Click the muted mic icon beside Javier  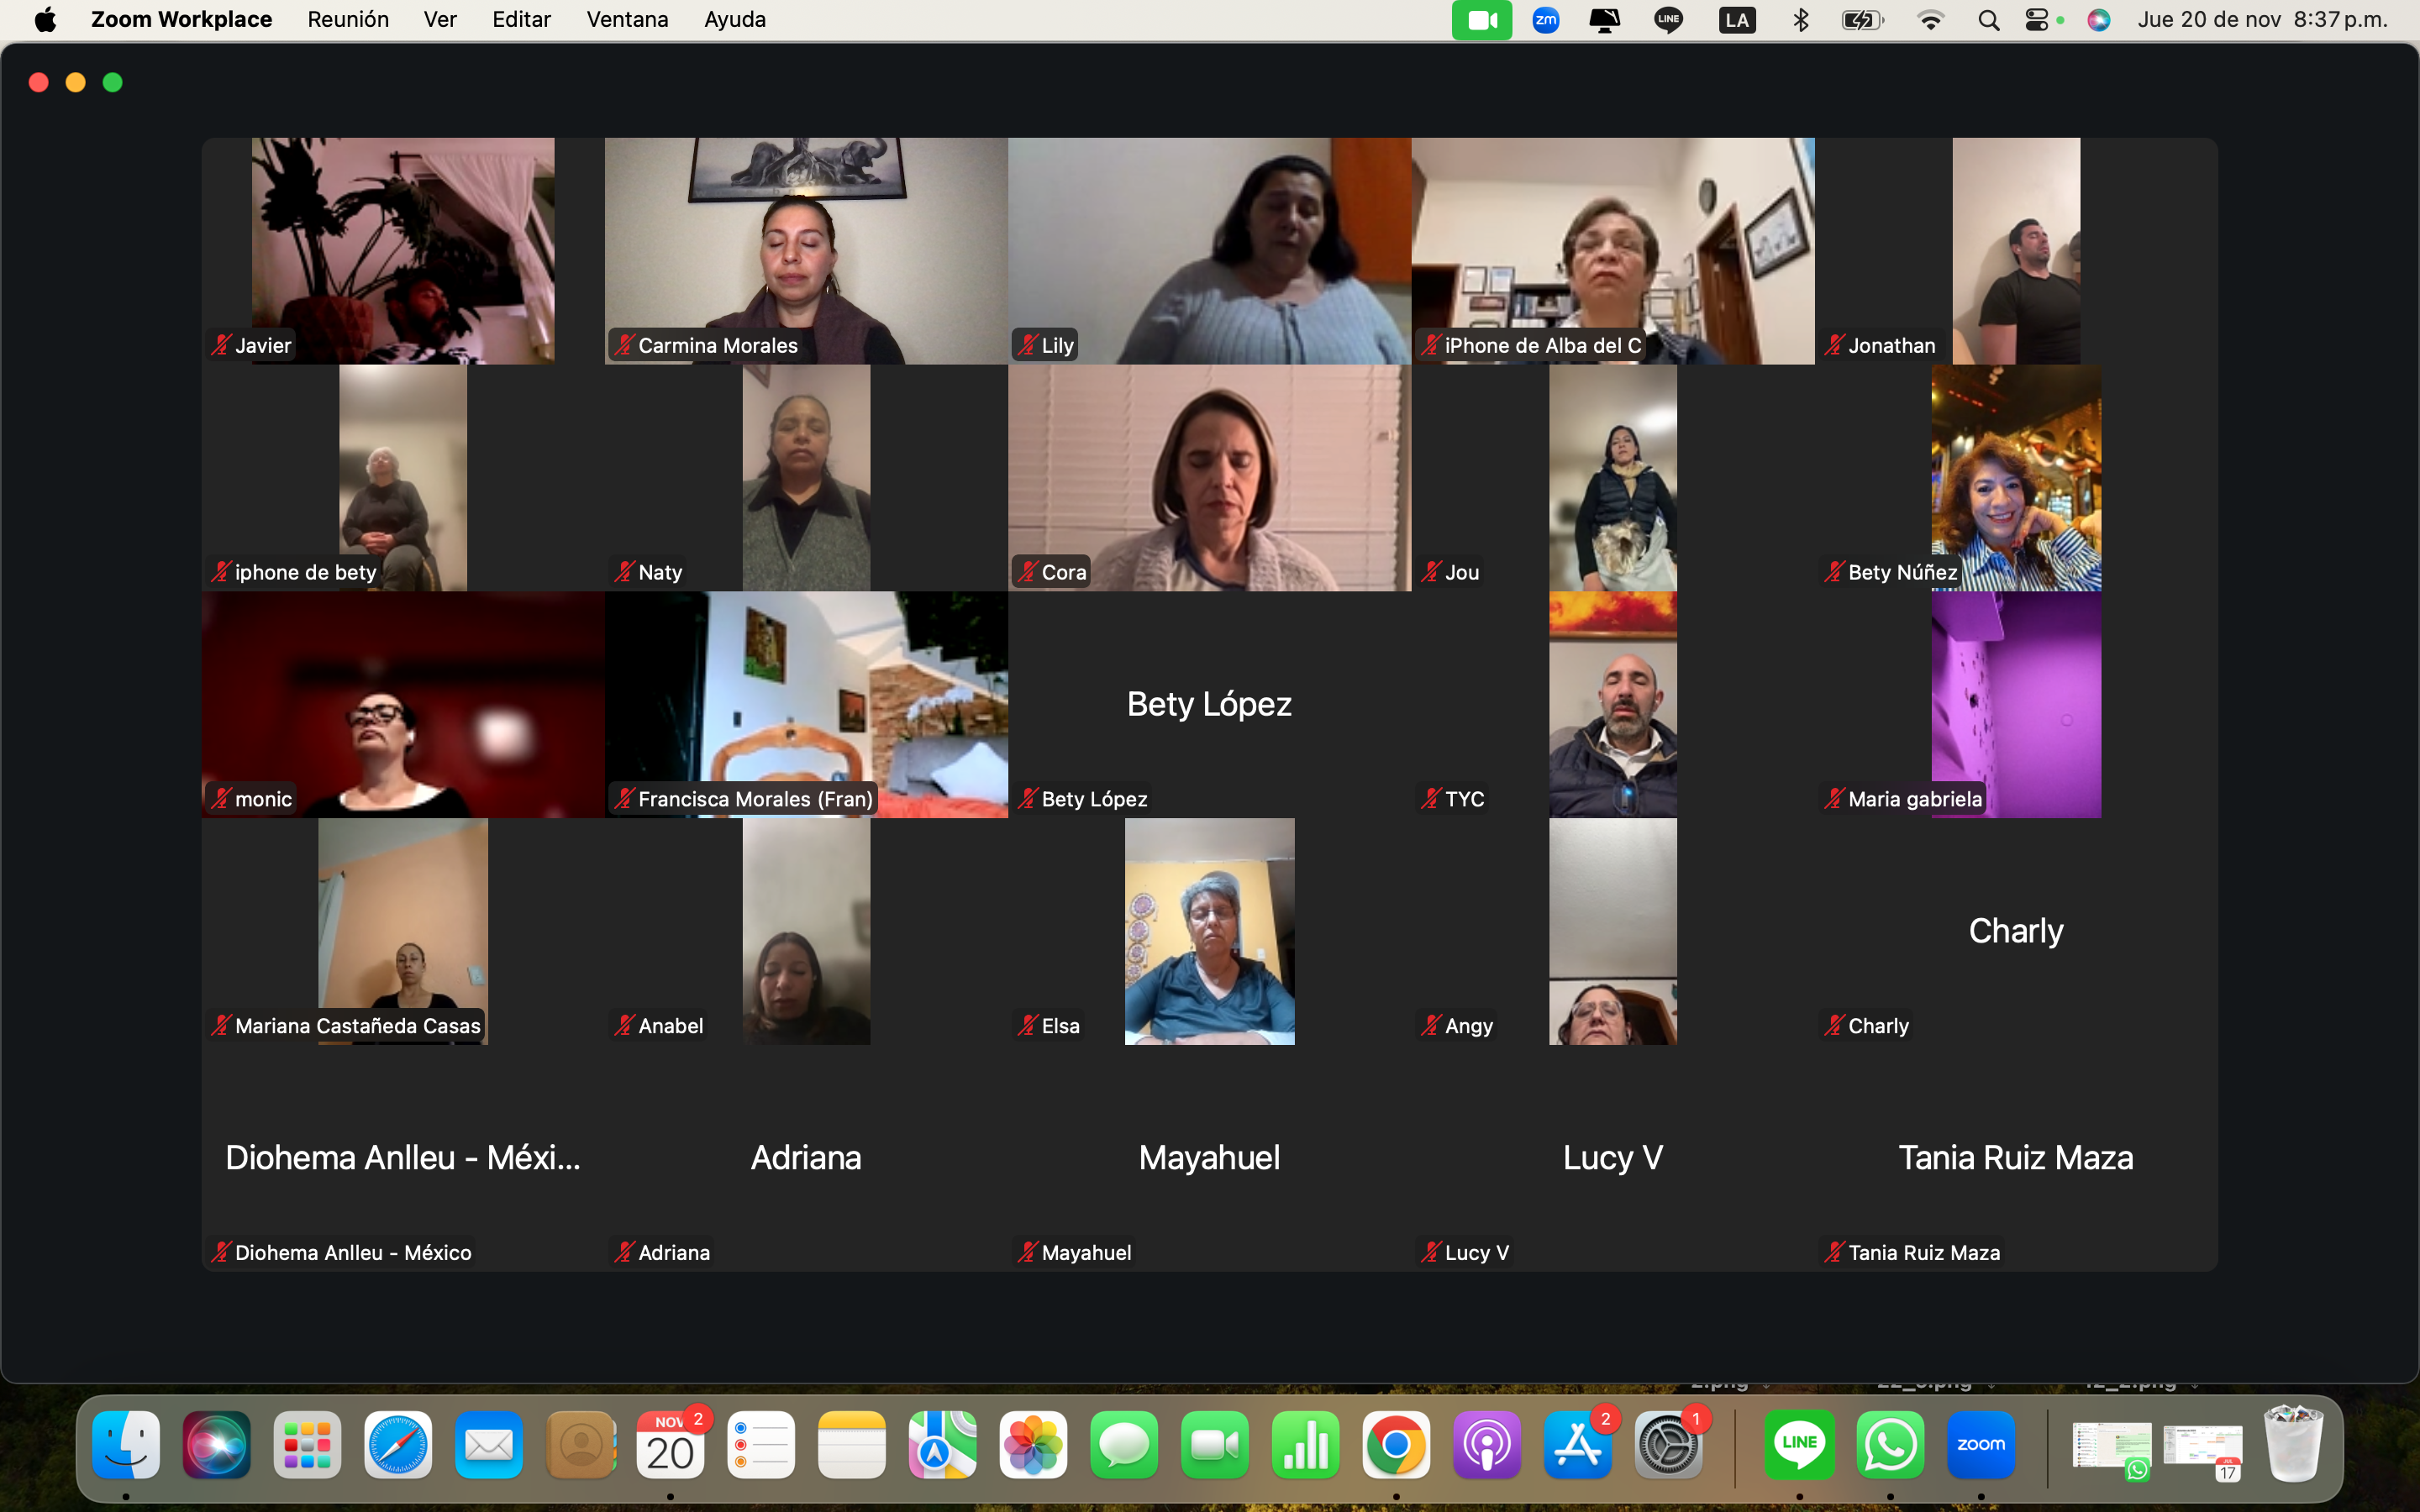[x=221, y=345]
